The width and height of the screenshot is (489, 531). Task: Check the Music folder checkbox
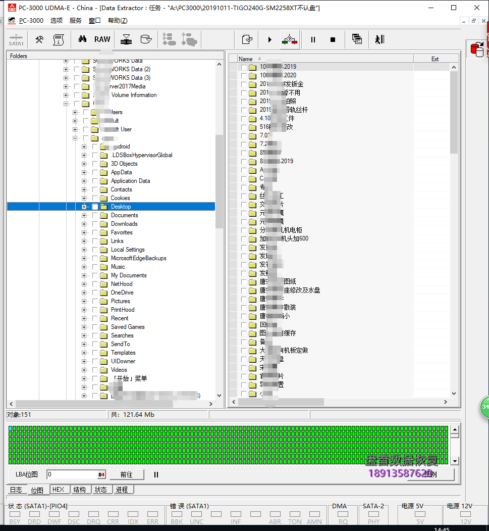coord(95,267)
